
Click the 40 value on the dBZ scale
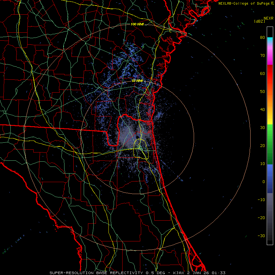pyautogui.click(x=262, y=110)
